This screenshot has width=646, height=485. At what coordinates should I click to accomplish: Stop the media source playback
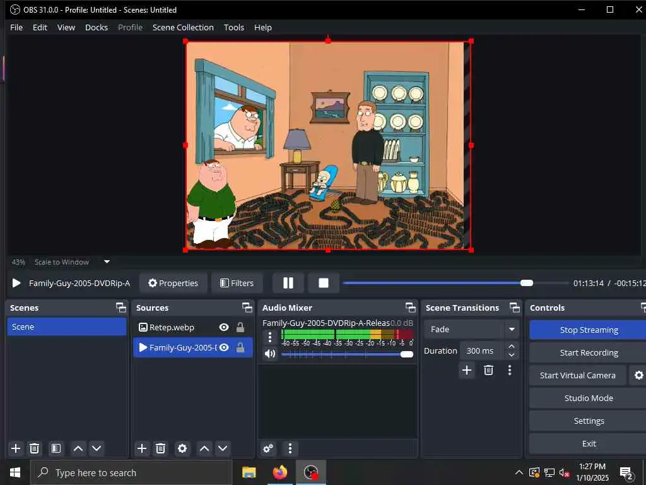coord(324,283)
